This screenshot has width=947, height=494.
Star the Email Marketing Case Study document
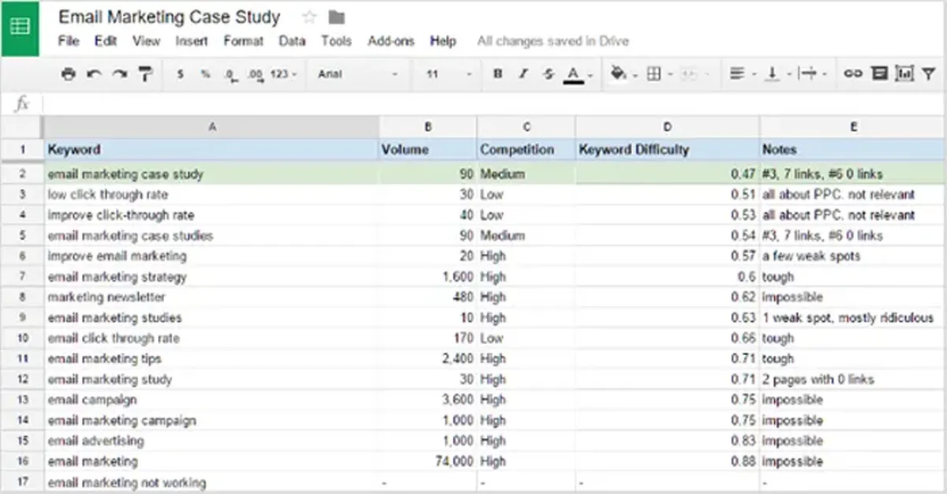tap(309, 17)
